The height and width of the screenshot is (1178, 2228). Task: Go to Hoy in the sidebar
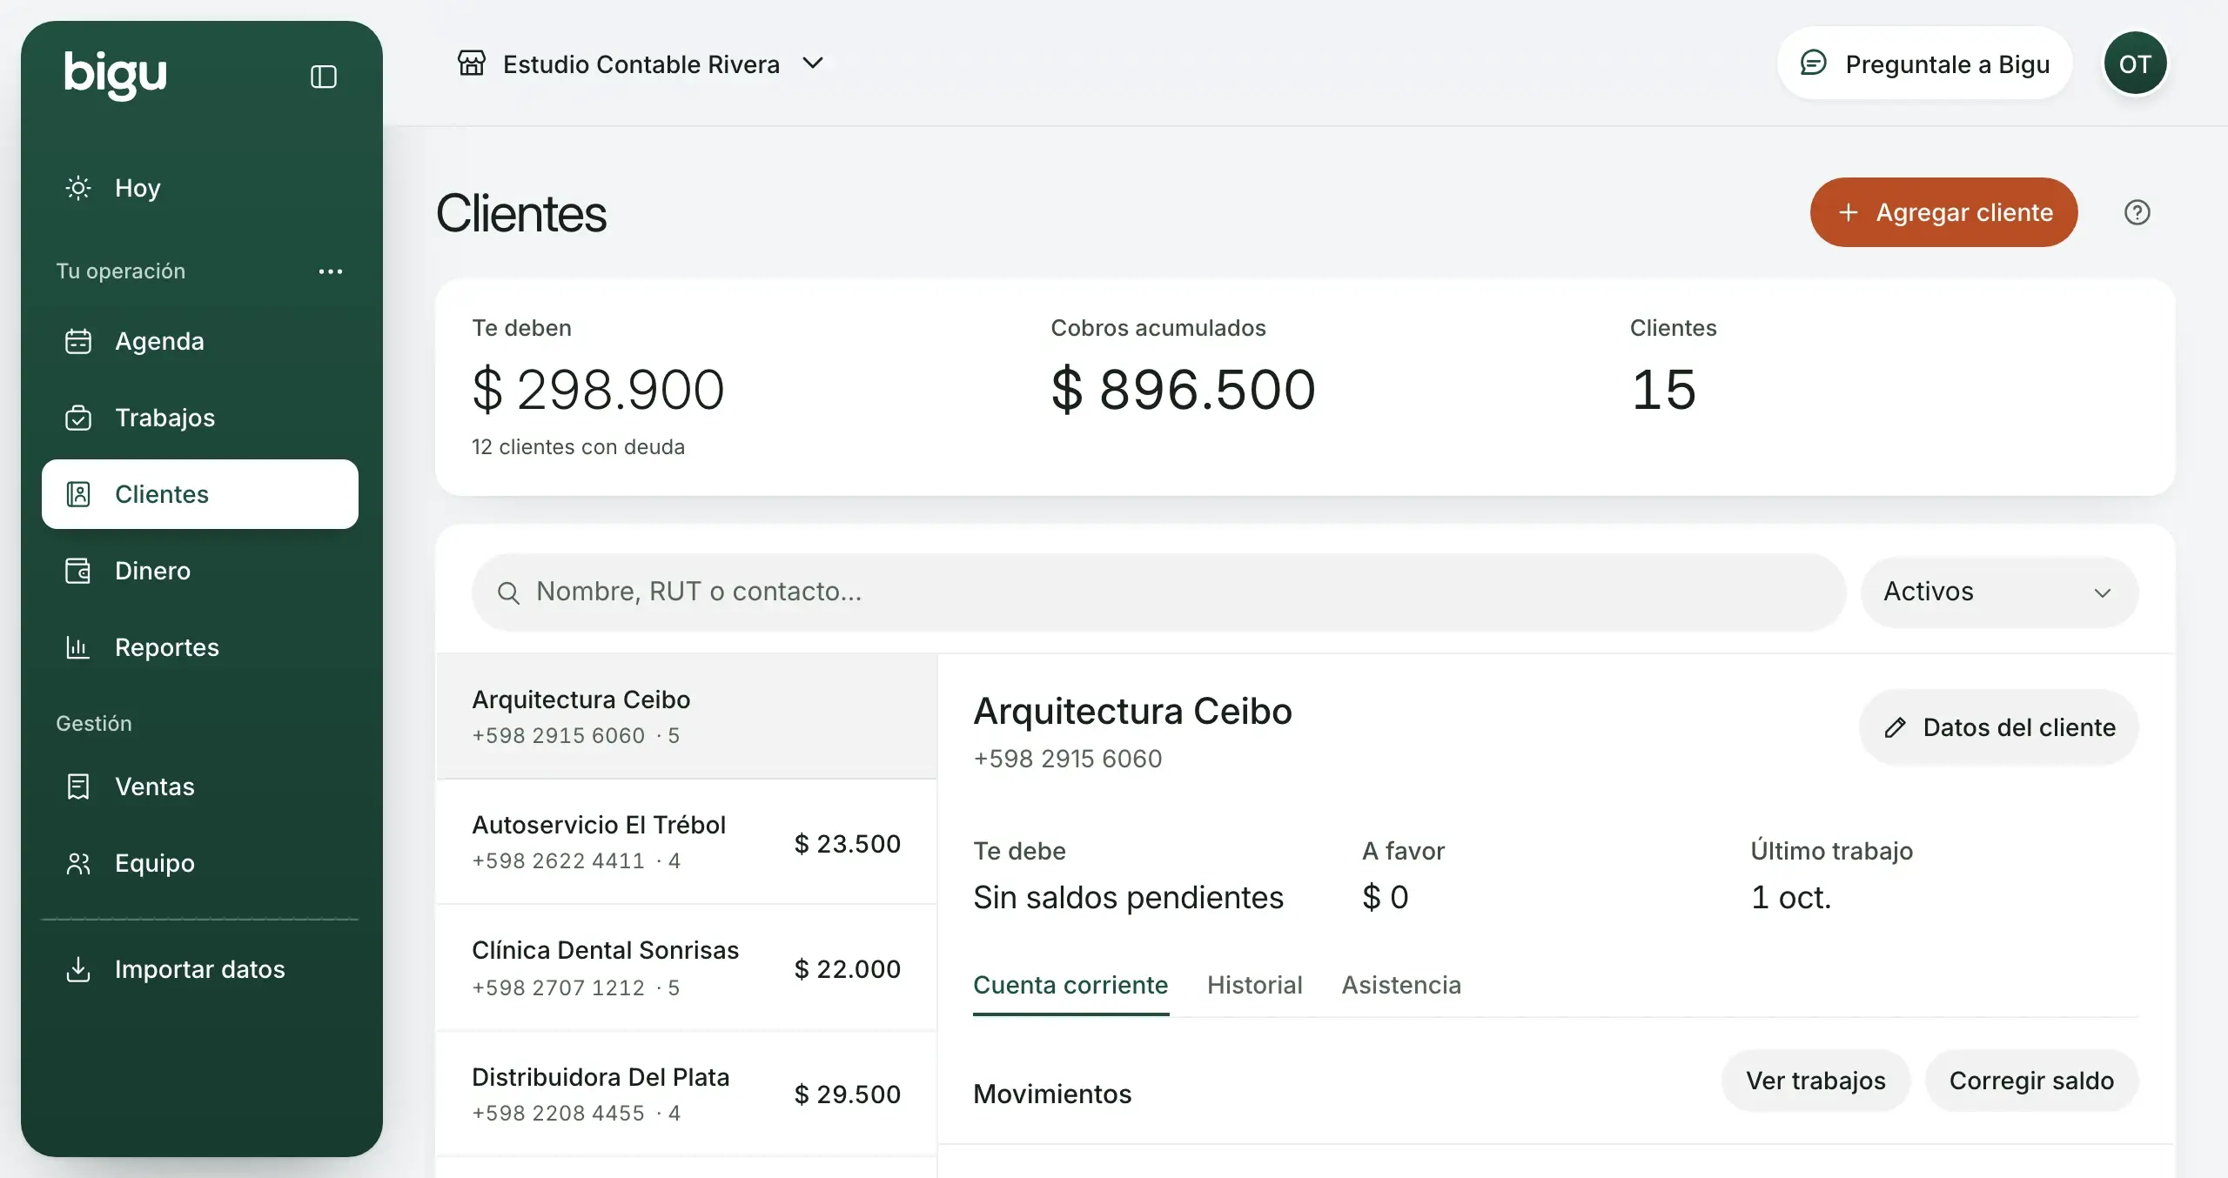point(200,188)
